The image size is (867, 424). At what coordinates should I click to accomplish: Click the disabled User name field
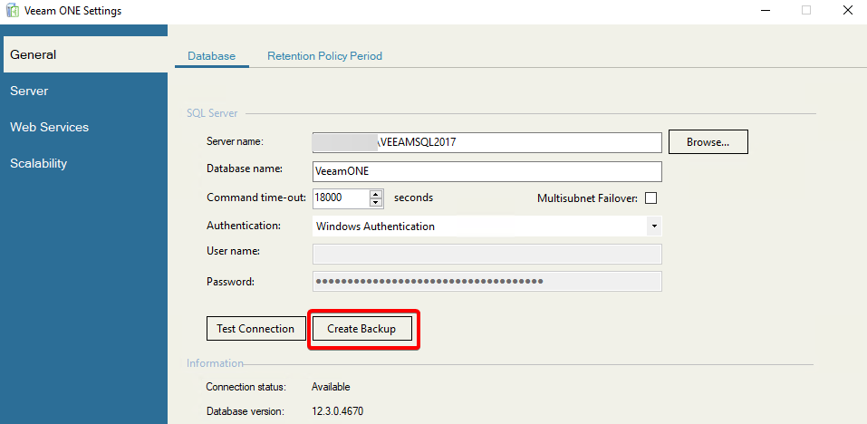[486, 254]
